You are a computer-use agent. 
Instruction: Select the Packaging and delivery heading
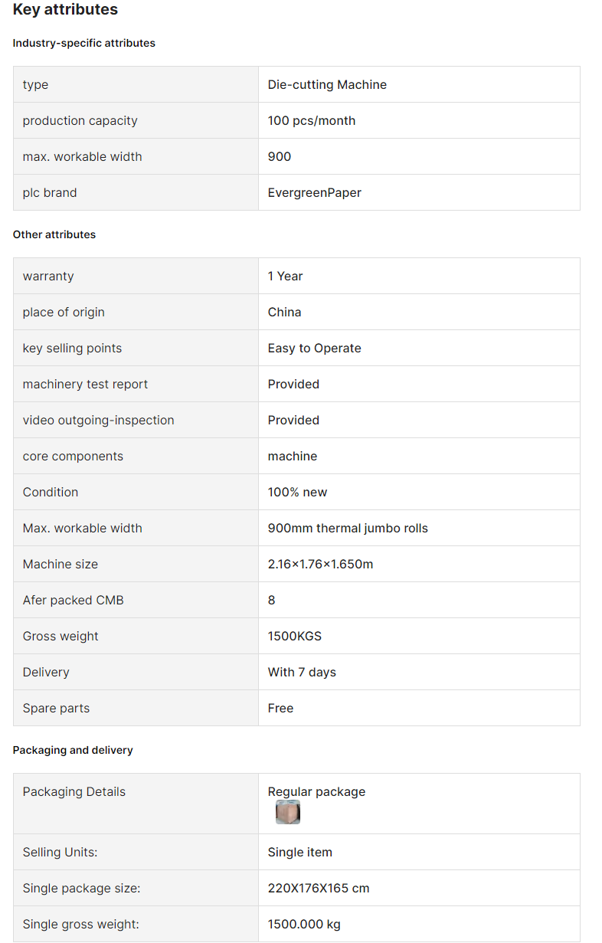coord(73,750)
